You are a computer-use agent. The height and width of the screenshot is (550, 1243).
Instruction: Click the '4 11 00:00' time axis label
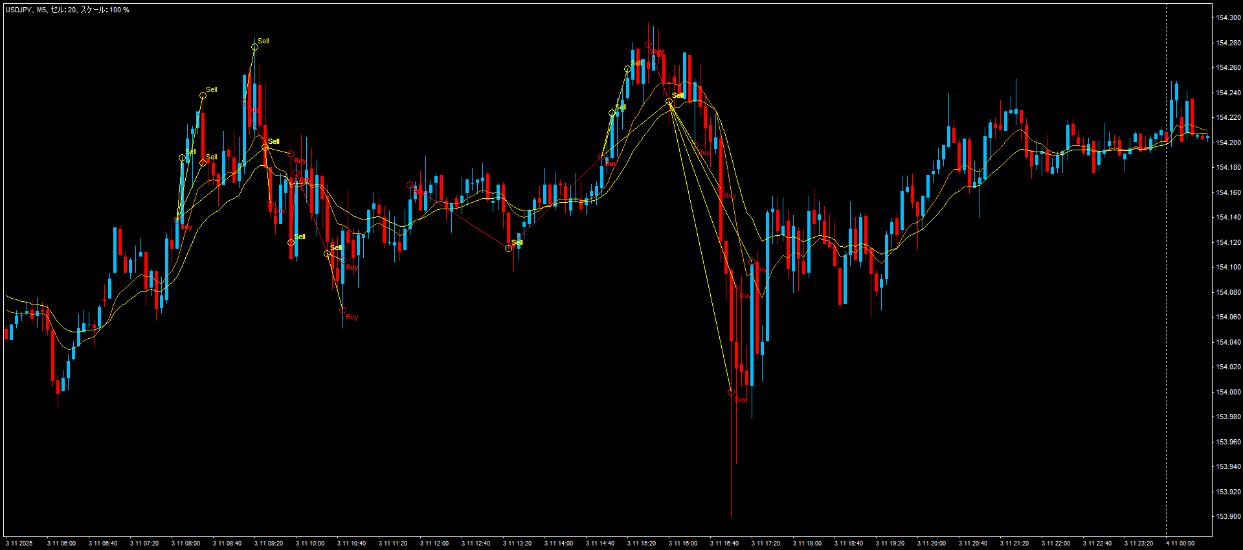point(1180,544)
